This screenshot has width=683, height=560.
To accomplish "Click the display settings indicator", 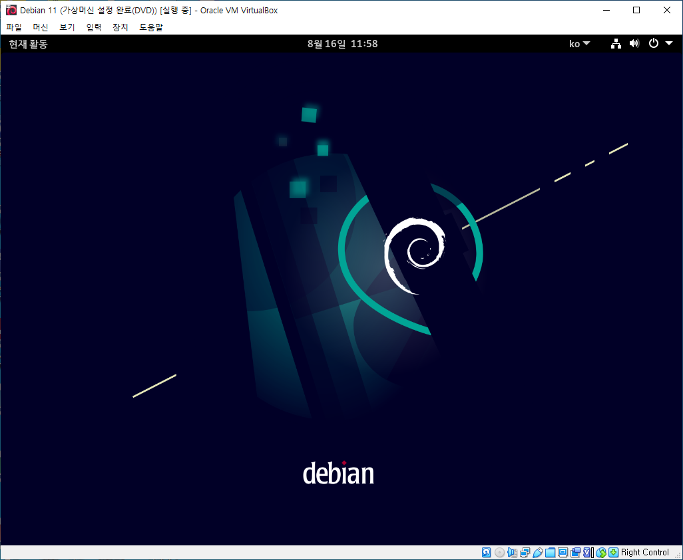I will click(563, 553).
